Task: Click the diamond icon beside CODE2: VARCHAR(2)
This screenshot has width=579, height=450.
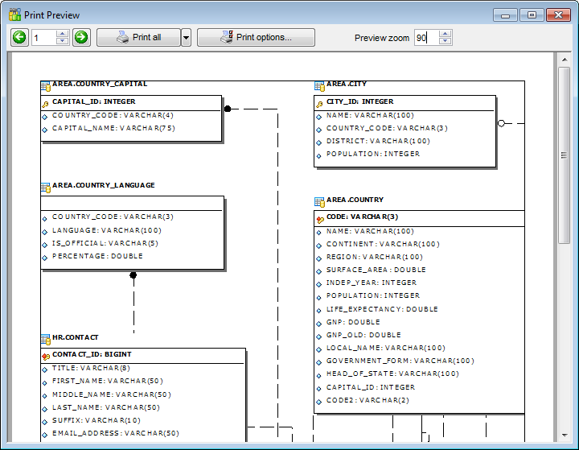Action: [x=319, y=402]
